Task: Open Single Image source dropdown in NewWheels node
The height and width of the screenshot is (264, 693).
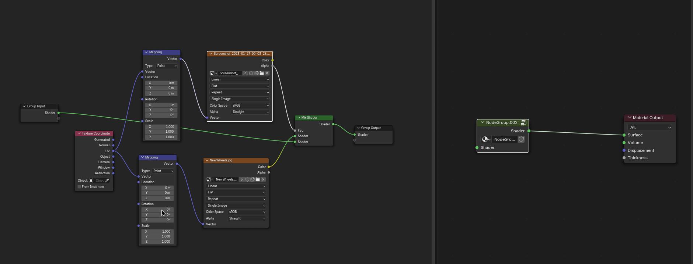Action: pyautogui.click(x=236, y=206)
